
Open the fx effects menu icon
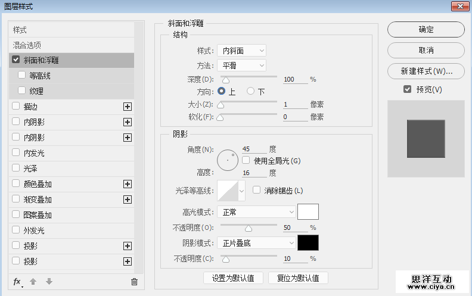[17, 282]
